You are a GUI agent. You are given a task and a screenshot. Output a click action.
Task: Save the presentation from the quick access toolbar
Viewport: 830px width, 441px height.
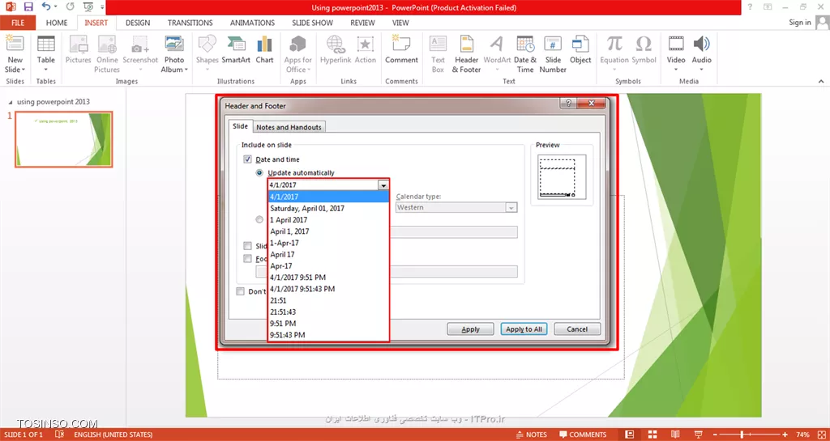tap(28, 6)
